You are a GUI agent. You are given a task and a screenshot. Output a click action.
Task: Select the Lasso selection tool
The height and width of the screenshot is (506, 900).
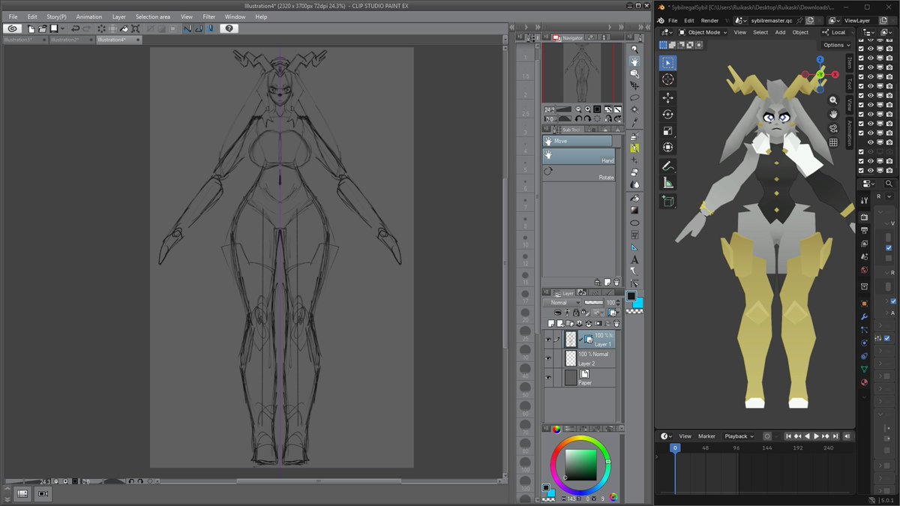(634, 97)
